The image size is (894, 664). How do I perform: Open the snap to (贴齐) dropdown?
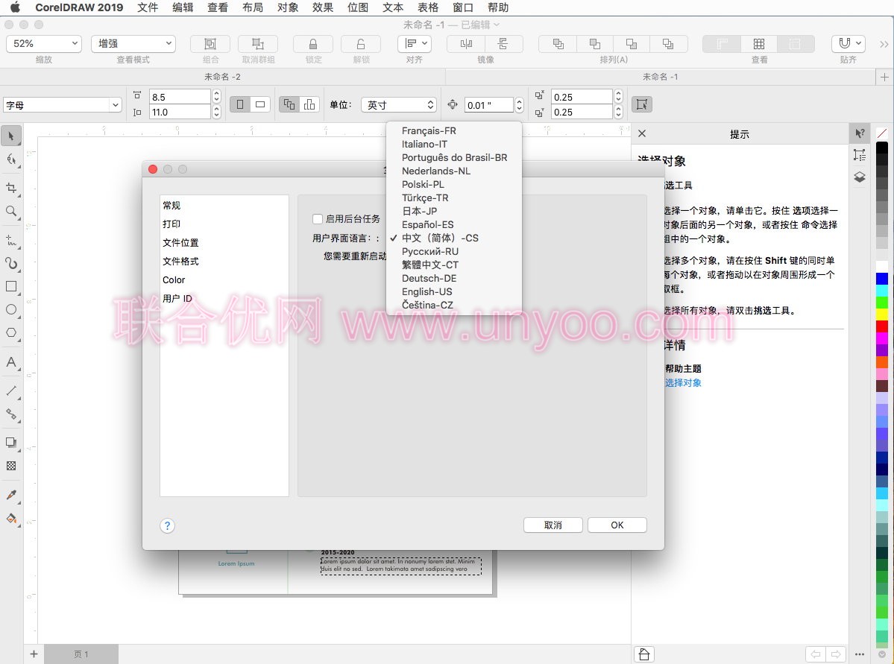coord(849,44)
